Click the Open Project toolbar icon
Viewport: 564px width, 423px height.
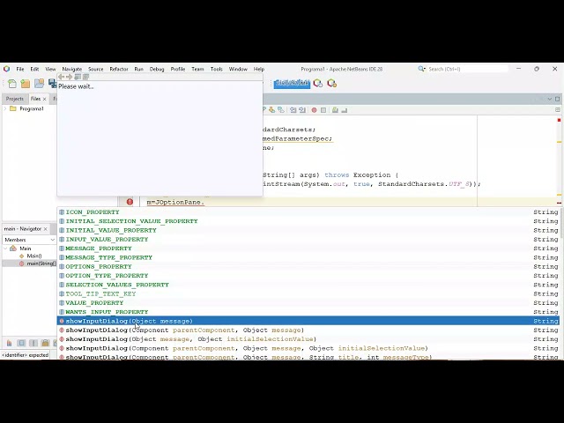click(x=39, y=84)
